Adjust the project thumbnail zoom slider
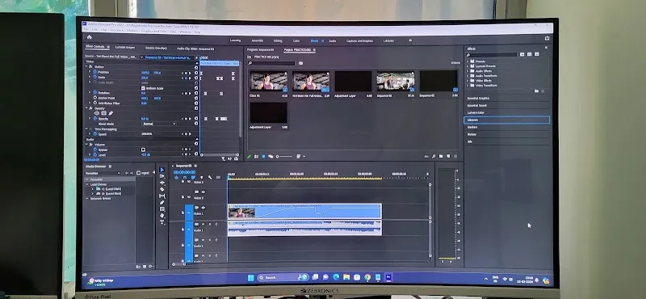 coord(284,156)
